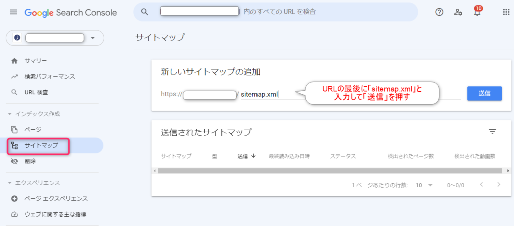Click the 1 ページあたりの行数 label

[380, 185]
